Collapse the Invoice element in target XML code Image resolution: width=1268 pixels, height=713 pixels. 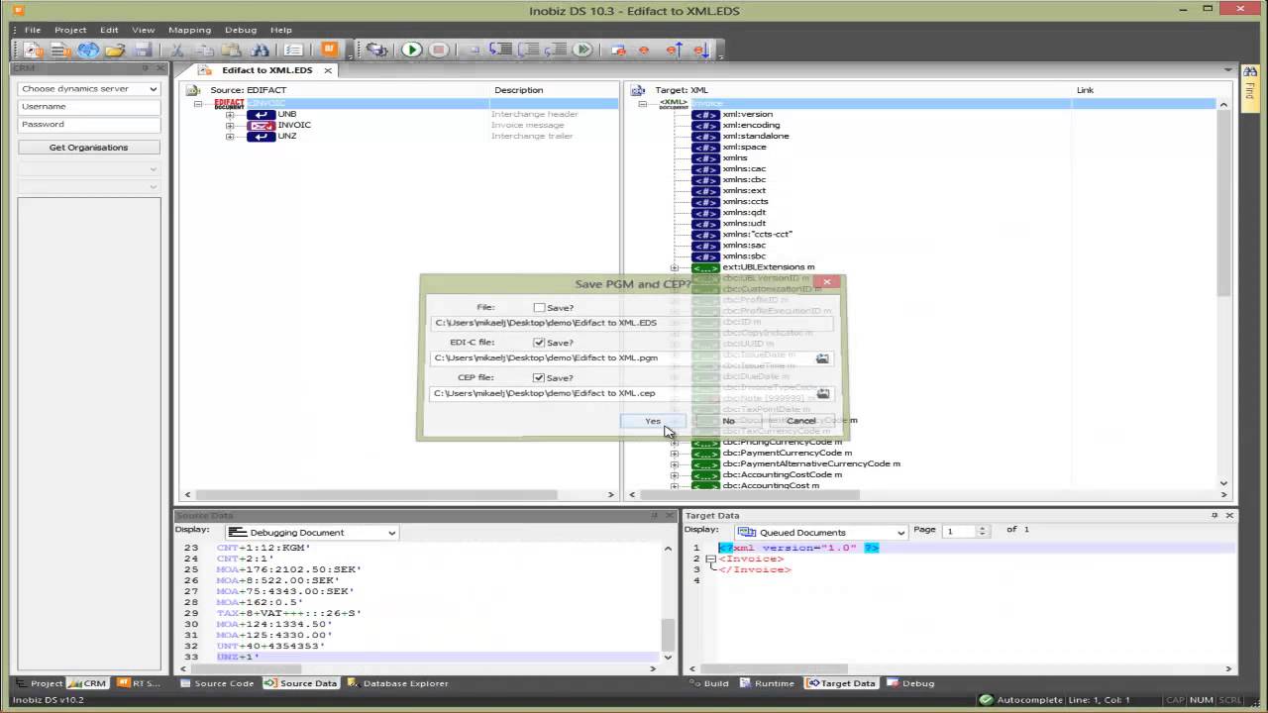(x=710, y=559)
